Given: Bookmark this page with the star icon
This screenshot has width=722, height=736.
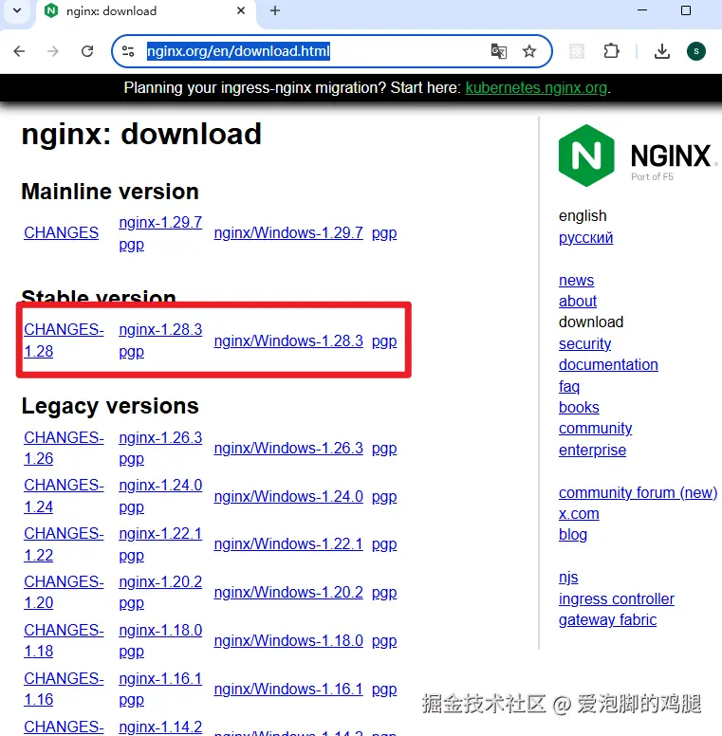Looking at the screenshot, I should (529, 51).
